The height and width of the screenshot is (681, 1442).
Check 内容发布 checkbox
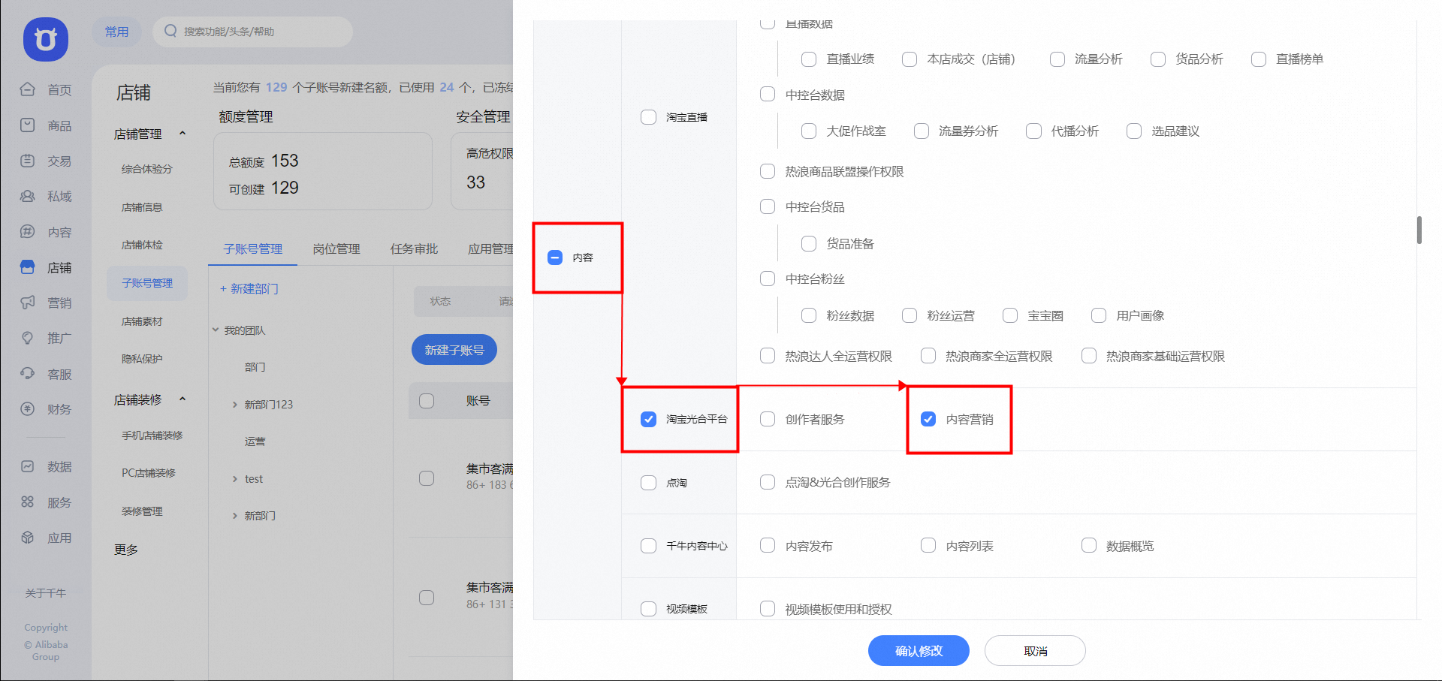click(768, 546)
